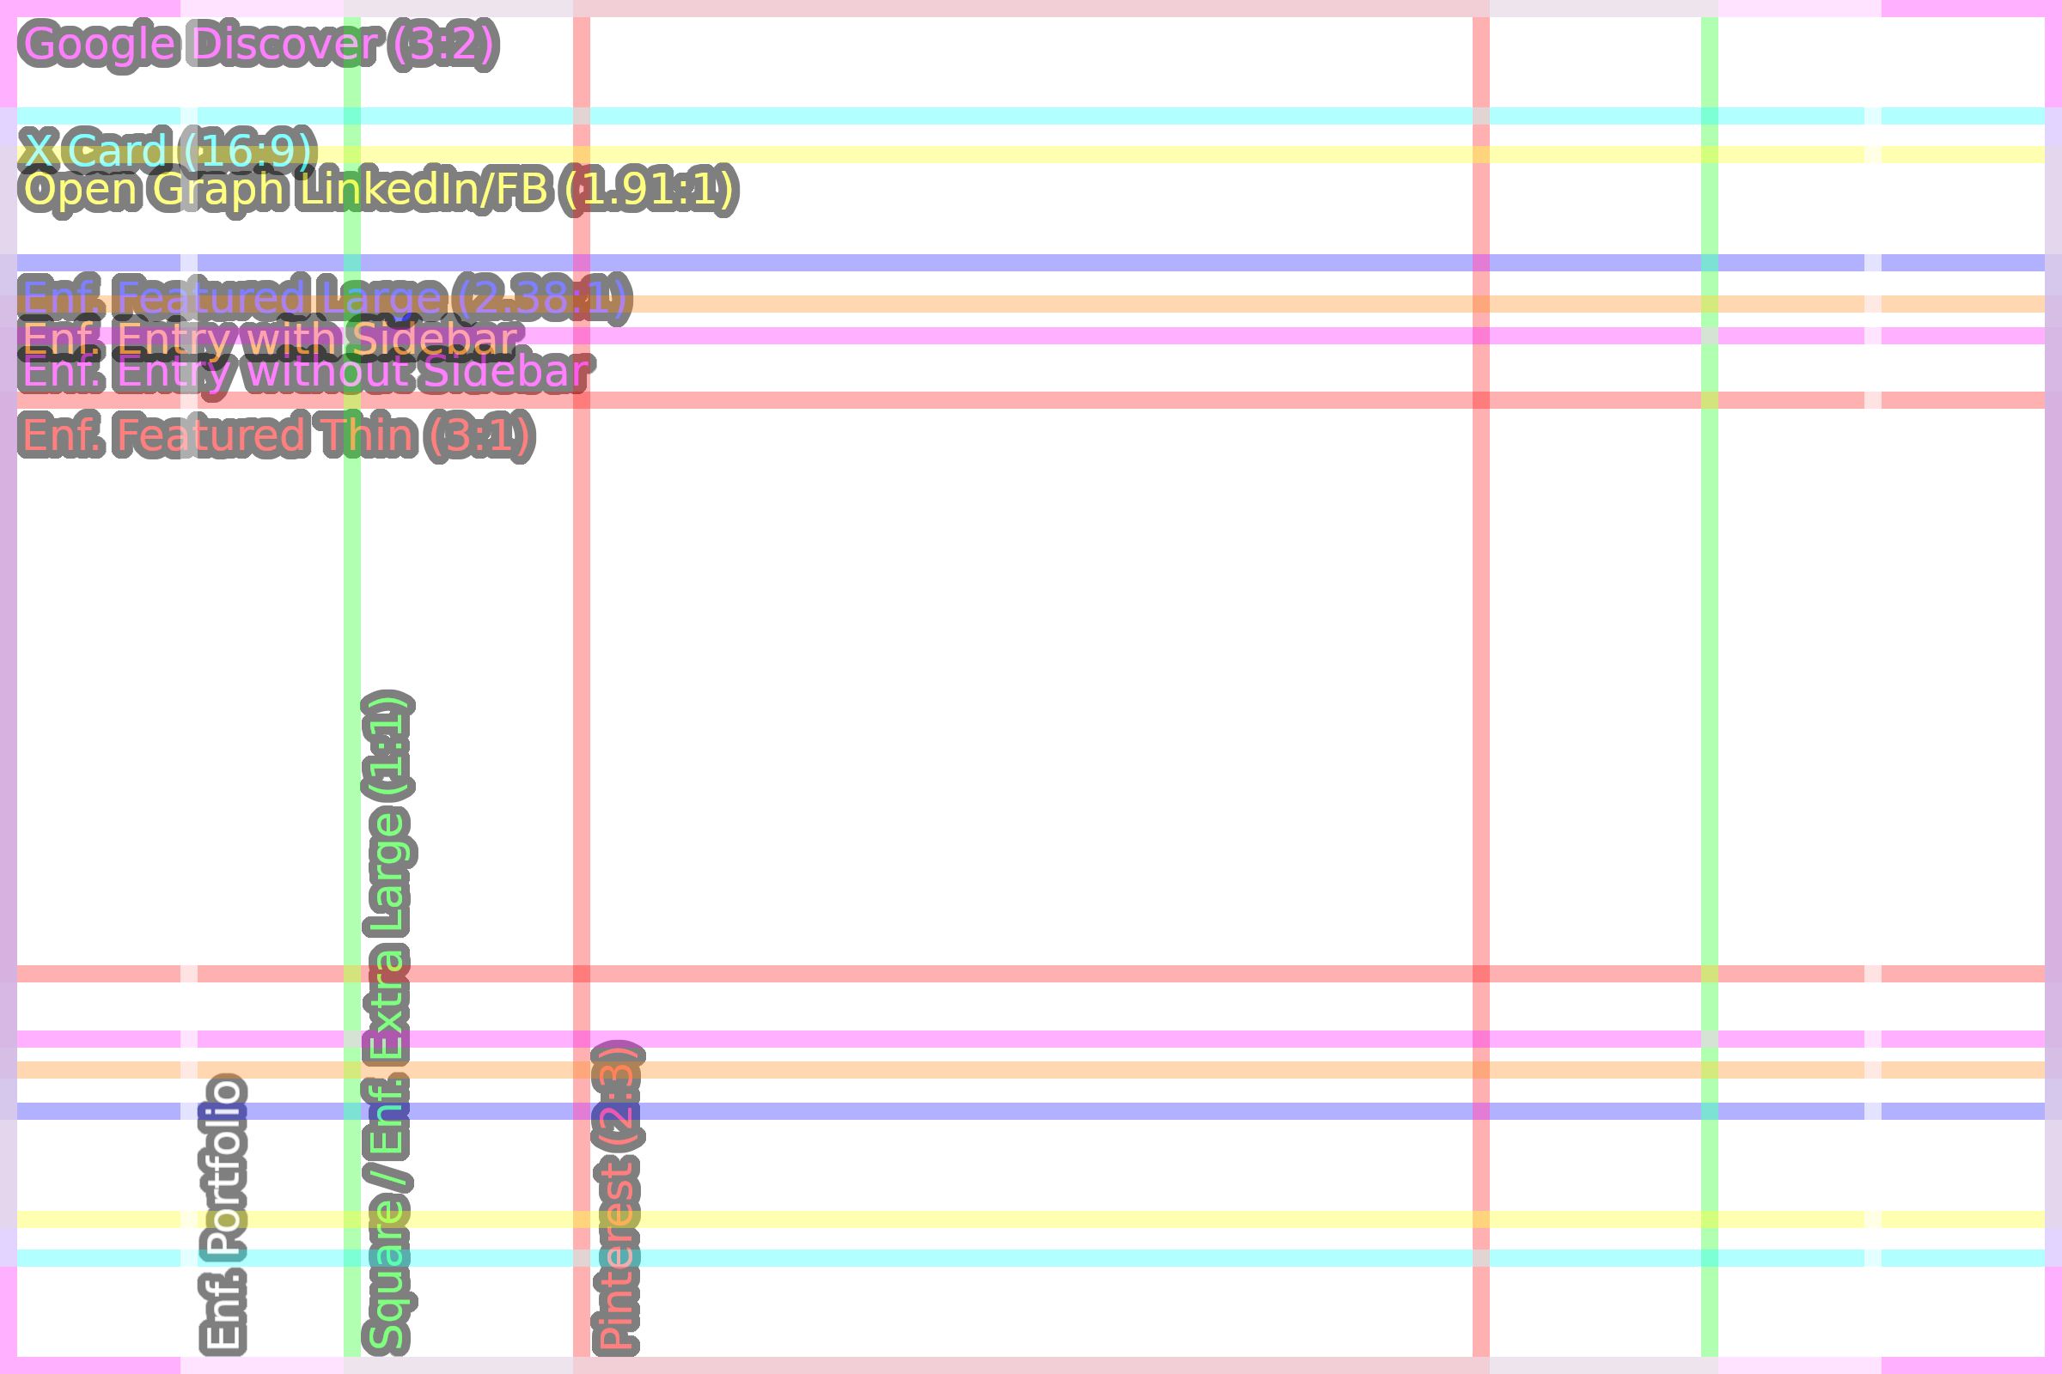Viewport: 2062px width, 1374px height.
Task: Click the upper cyan horizontal guide line
Action: (1052, 116)
